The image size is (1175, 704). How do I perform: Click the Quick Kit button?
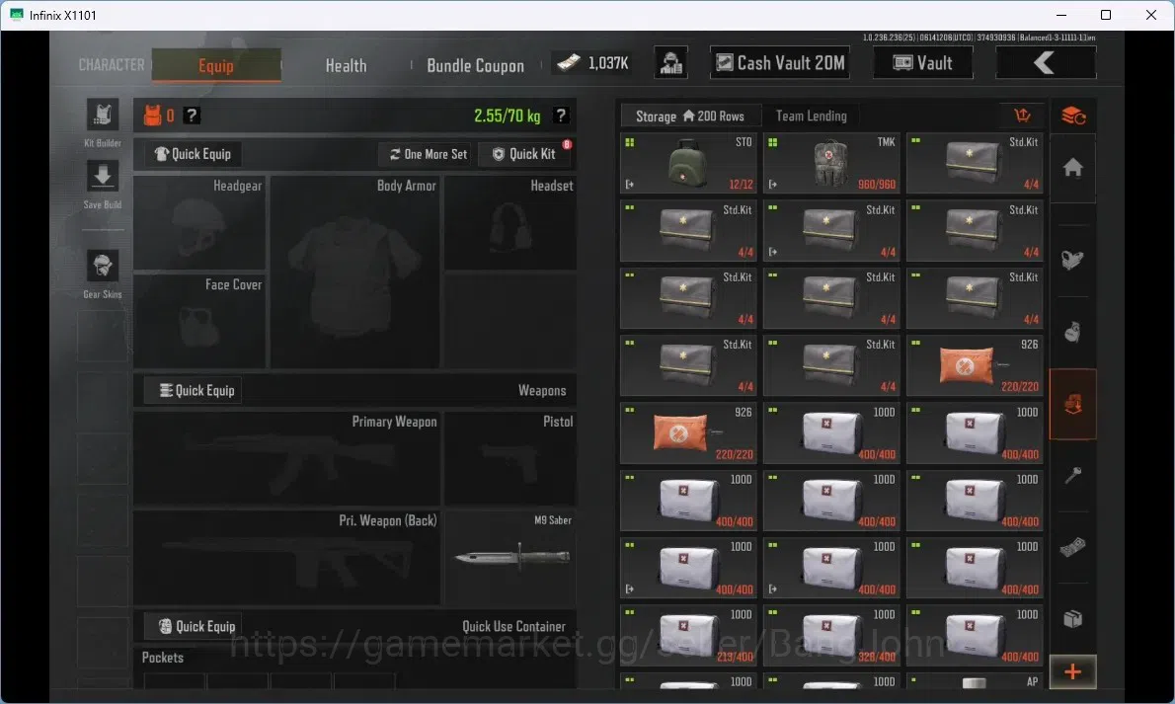(523, 154)
